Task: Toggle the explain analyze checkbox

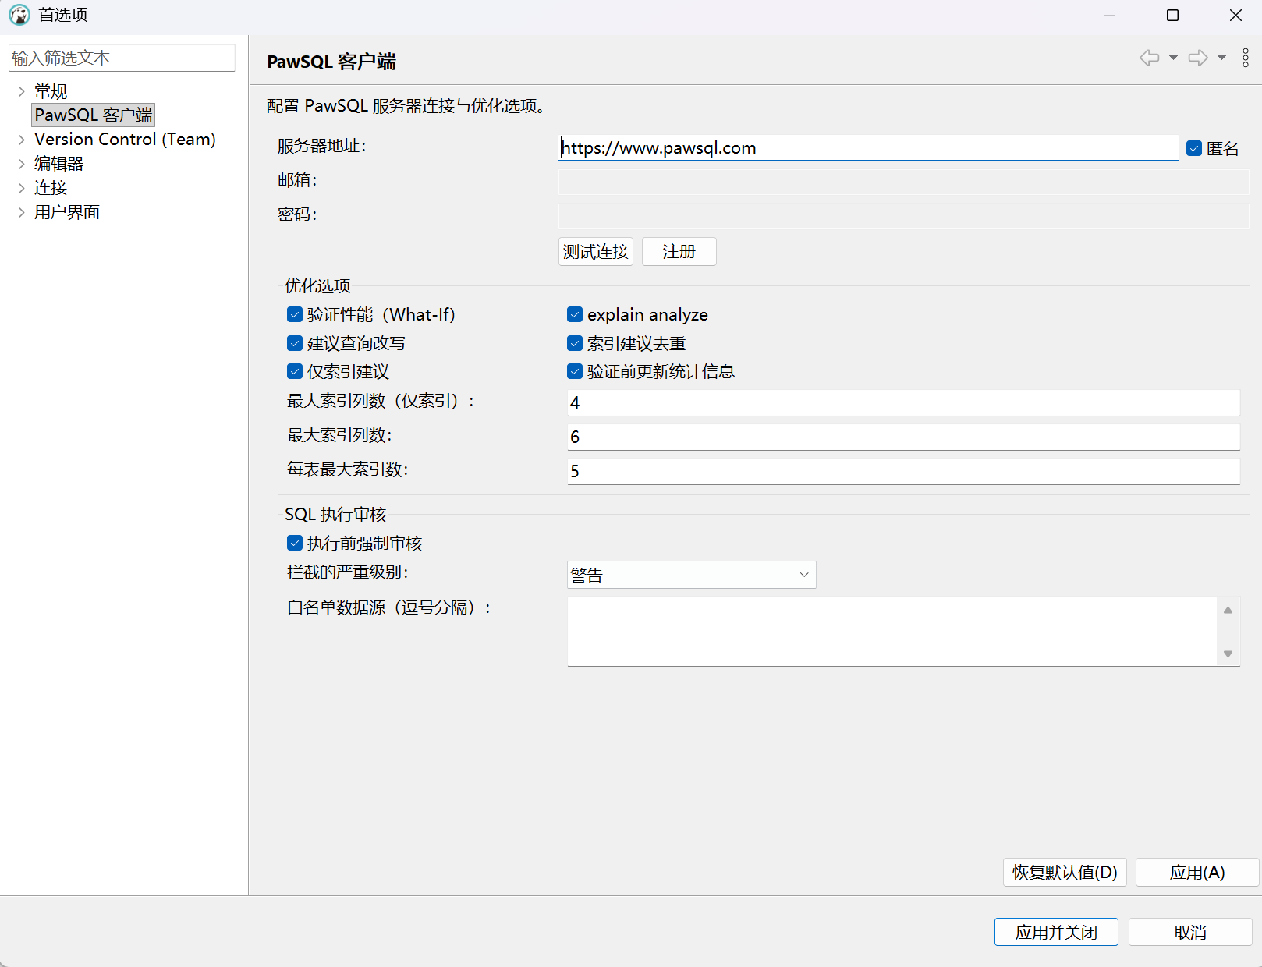Action: click(575, 314)
